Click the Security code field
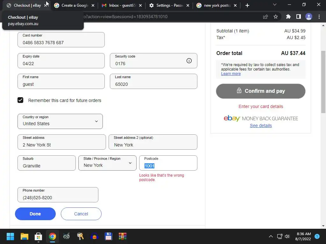The image size is (326, 244). pyautogui.click(x=153, y=61)
